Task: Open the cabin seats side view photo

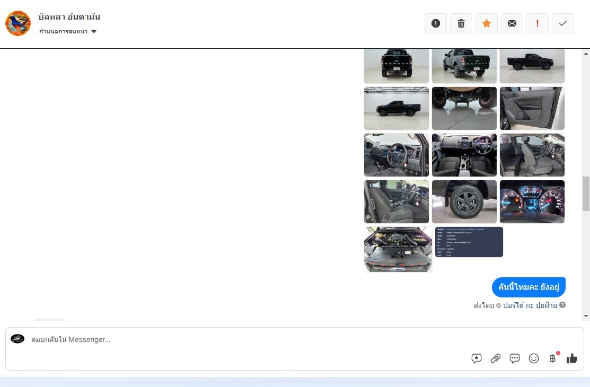Action: tap(532, 155)
